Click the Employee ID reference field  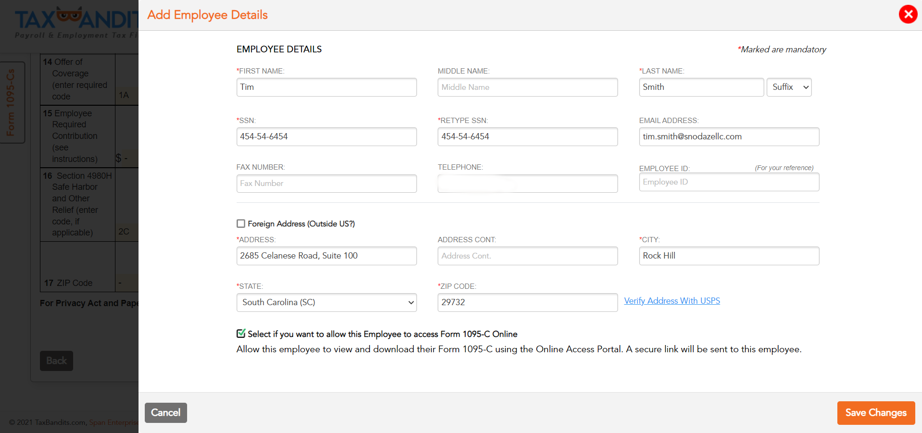coord(728,182)
